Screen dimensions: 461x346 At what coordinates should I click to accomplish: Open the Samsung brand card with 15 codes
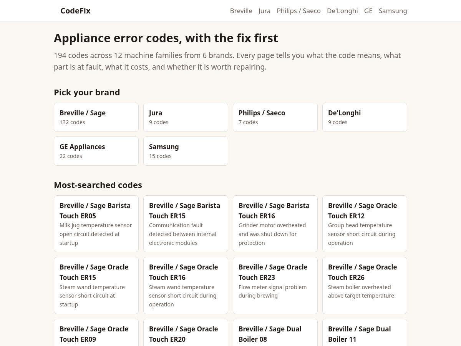[x=186, y=151]
